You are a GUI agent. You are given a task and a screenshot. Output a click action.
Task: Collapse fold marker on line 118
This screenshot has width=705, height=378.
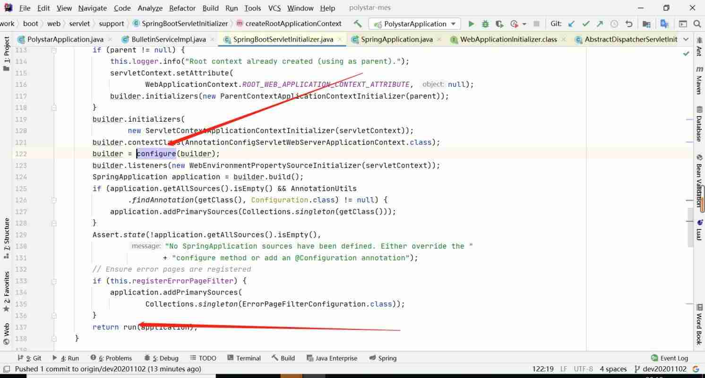(x=54, y=108)
